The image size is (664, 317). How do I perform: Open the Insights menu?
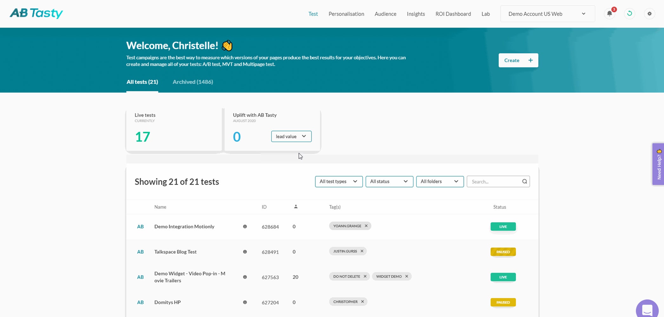[416, 14]
